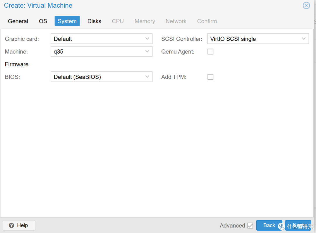Open the SCSI Controller dropdown arrow
Image resolution: width=316 pixels, height=233 pixels.
point(304,39)
